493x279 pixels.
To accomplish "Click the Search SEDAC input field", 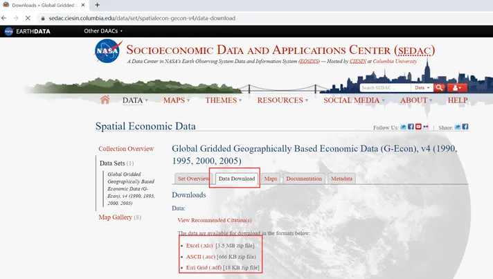I will coord(385,88).
